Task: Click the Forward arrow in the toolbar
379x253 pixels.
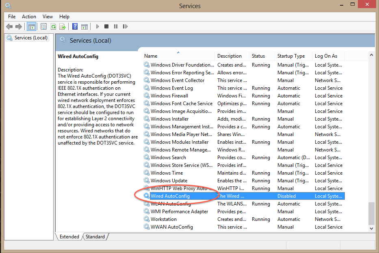Action: coord(19,26)
